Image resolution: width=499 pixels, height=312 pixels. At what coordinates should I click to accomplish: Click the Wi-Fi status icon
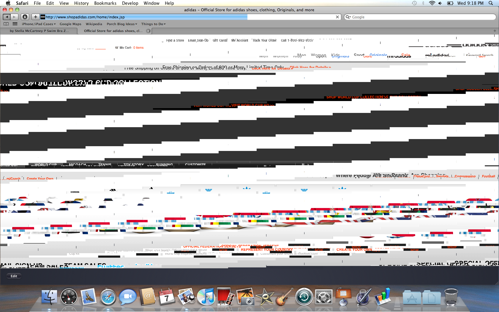[x=432, y=3]
